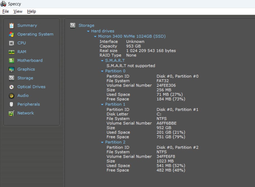Click volume serial number A6FF6BBE
This screenshot has height=187, width=255.
(x=167, y=123)
